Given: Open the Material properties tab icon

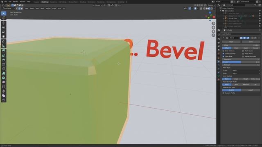Looking at the screenshot, I should (219, 80).
